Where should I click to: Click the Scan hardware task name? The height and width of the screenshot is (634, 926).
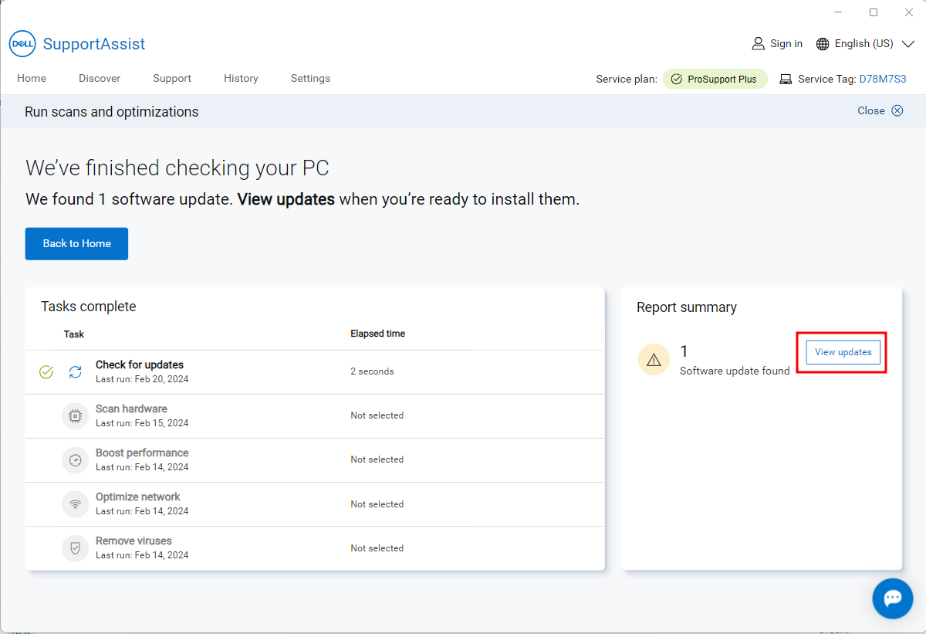131,409
